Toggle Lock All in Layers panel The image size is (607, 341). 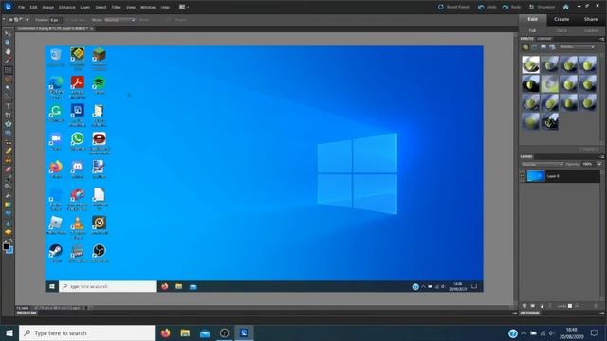570,306
